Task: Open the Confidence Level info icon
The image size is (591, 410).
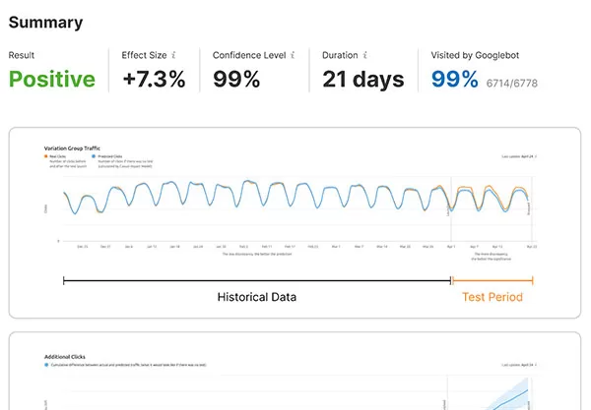Action: point(293,55)
